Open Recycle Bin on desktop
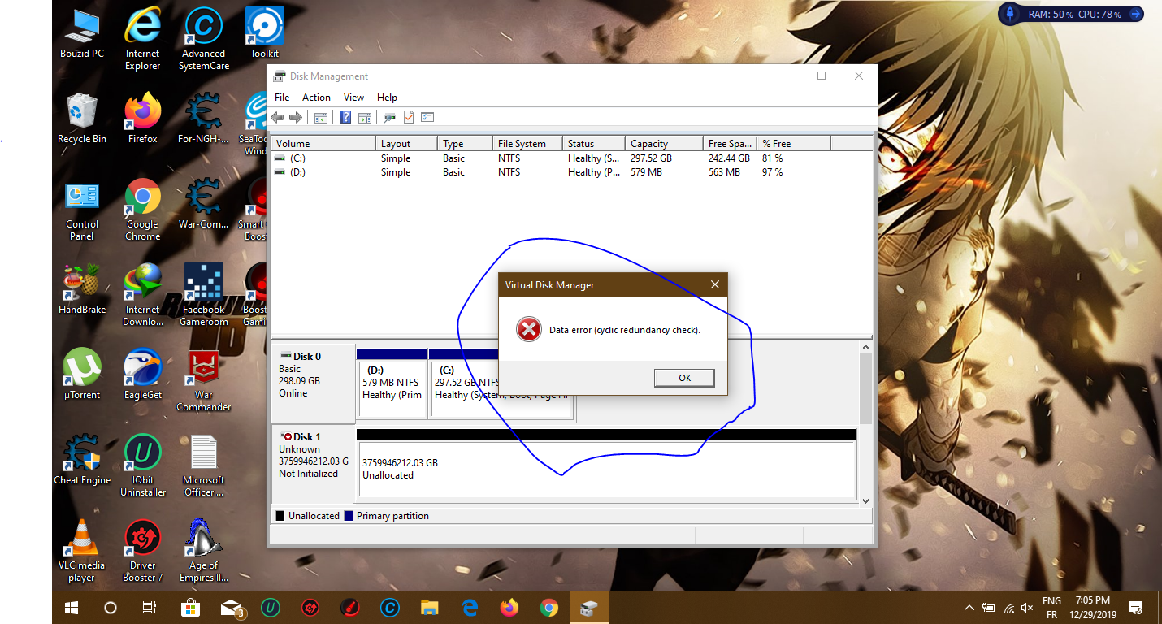1162x624 pixels. point(81,119)
